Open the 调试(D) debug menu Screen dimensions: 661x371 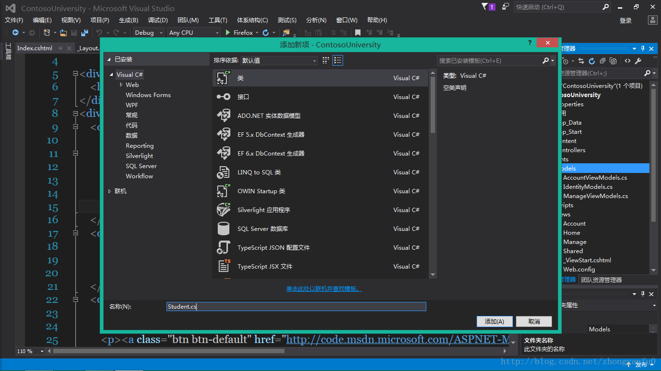pyautogui.click(x=158, y=20)
